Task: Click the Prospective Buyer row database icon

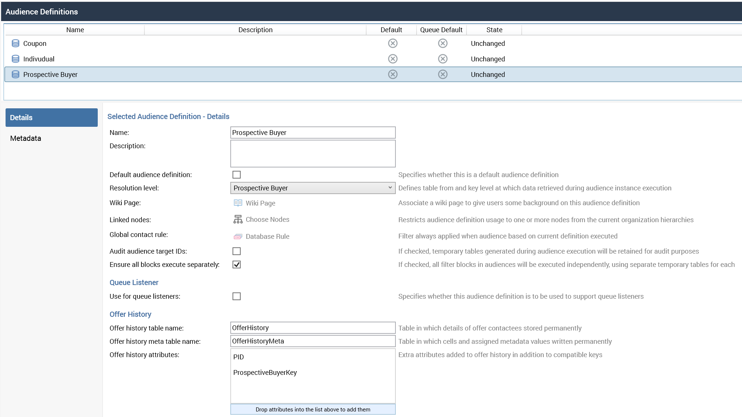Action: (x=16, y=74)
